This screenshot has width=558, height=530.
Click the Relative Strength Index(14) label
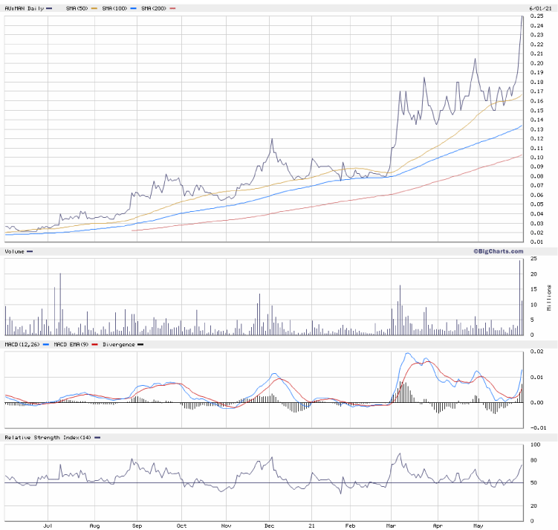(x=46, y=437)
